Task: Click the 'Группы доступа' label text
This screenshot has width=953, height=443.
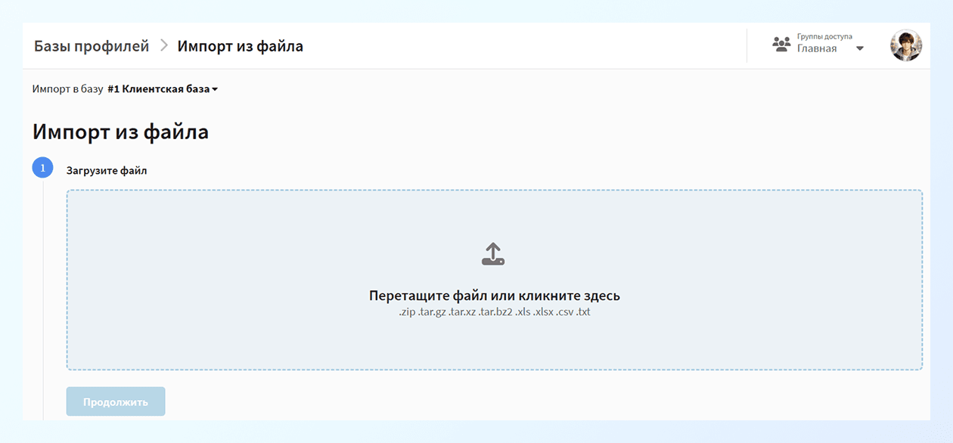Action: (x=824, y=35)
